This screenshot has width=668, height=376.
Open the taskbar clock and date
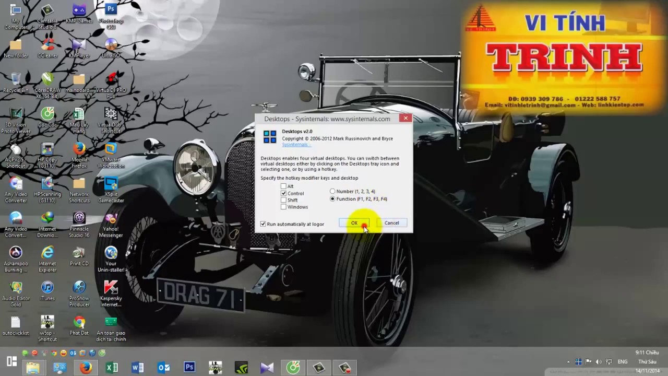(647, 361)
